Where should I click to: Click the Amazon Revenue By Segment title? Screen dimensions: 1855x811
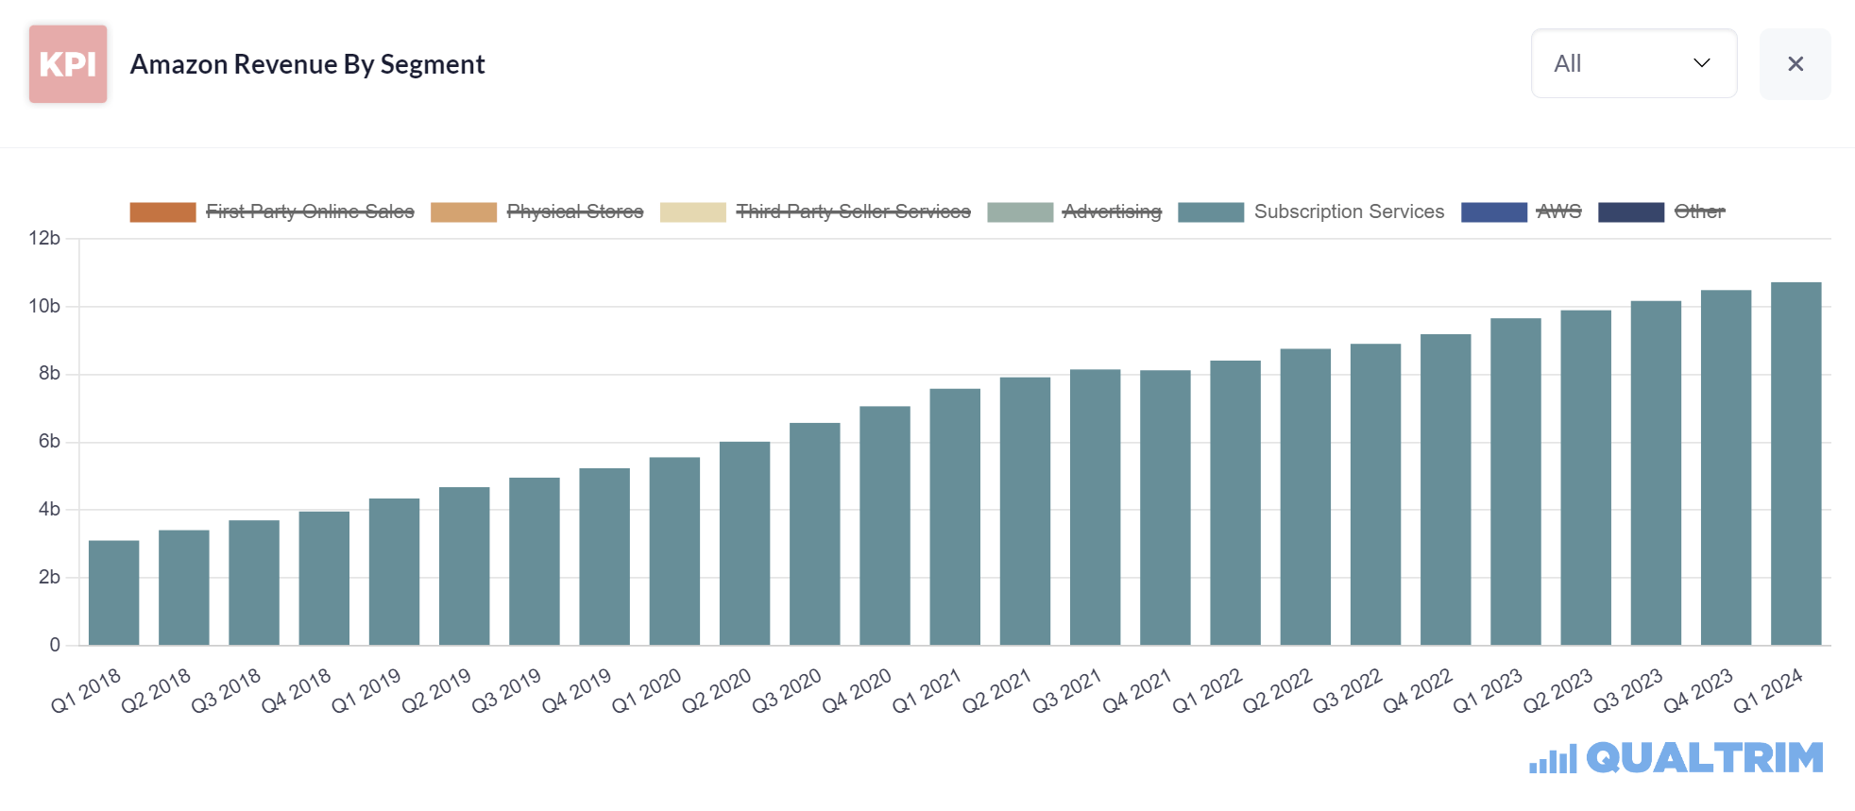pos(307,64)
